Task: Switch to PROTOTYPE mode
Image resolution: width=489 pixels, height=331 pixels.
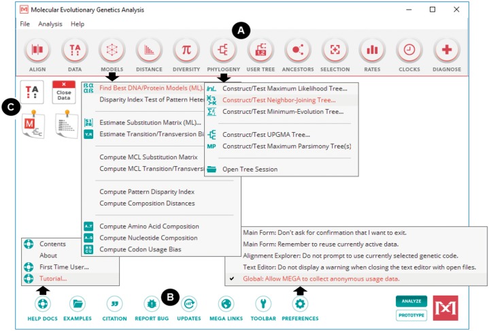Action: point(411,315)
